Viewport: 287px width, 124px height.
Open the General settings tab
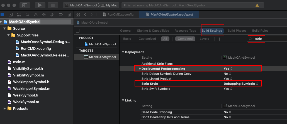tap(126, 31)
